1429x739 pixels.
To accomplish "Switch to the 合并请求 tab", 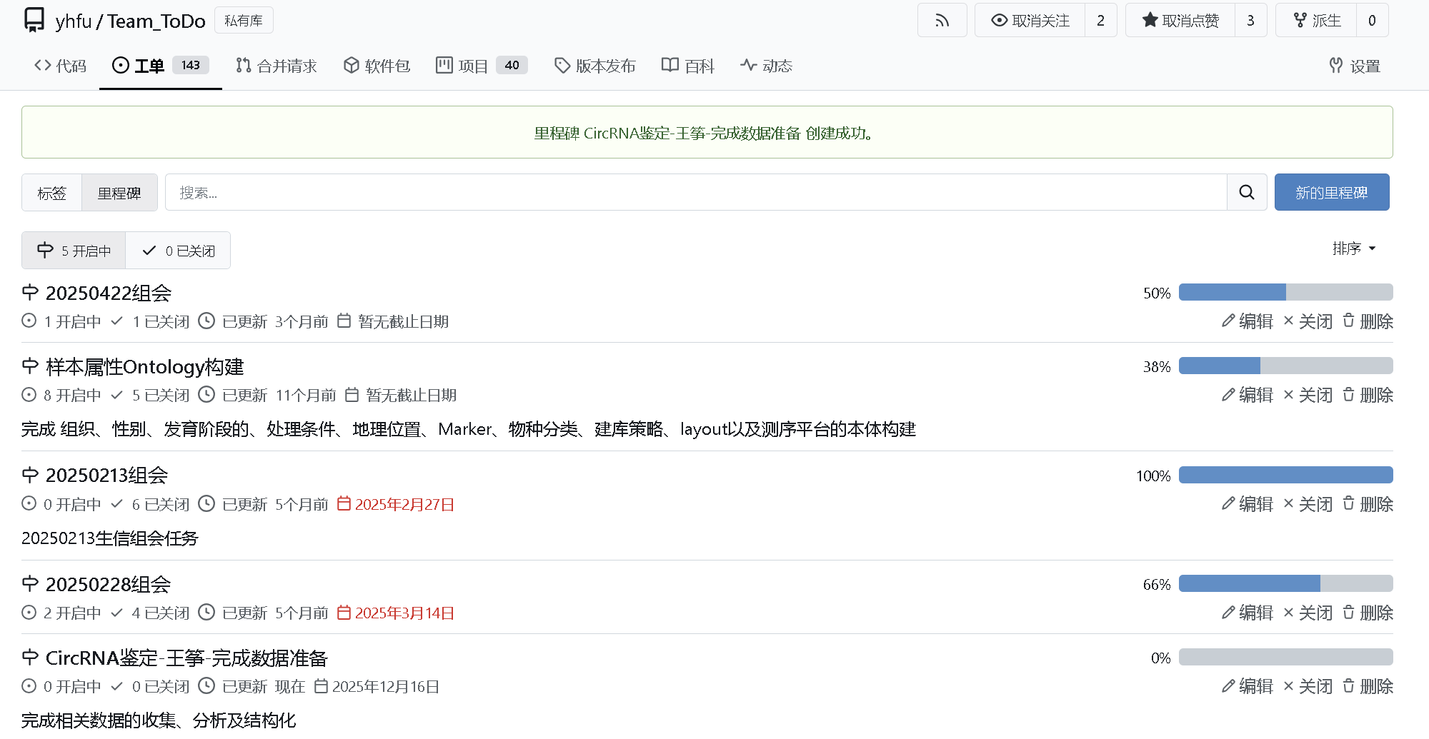I will 277,66.
